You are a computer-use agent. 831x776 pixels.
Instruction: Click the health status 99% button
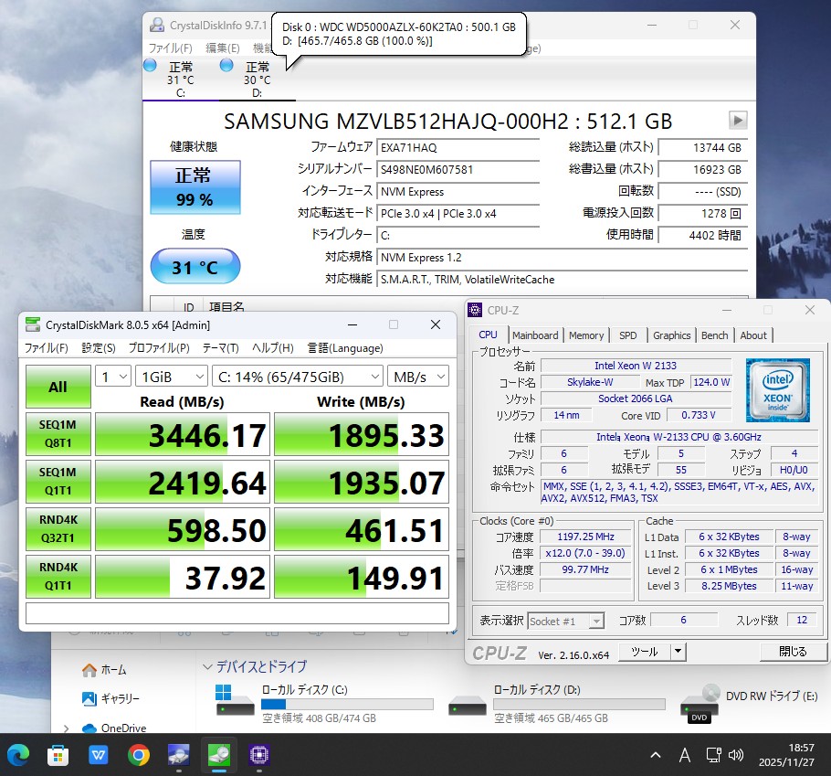195,187
